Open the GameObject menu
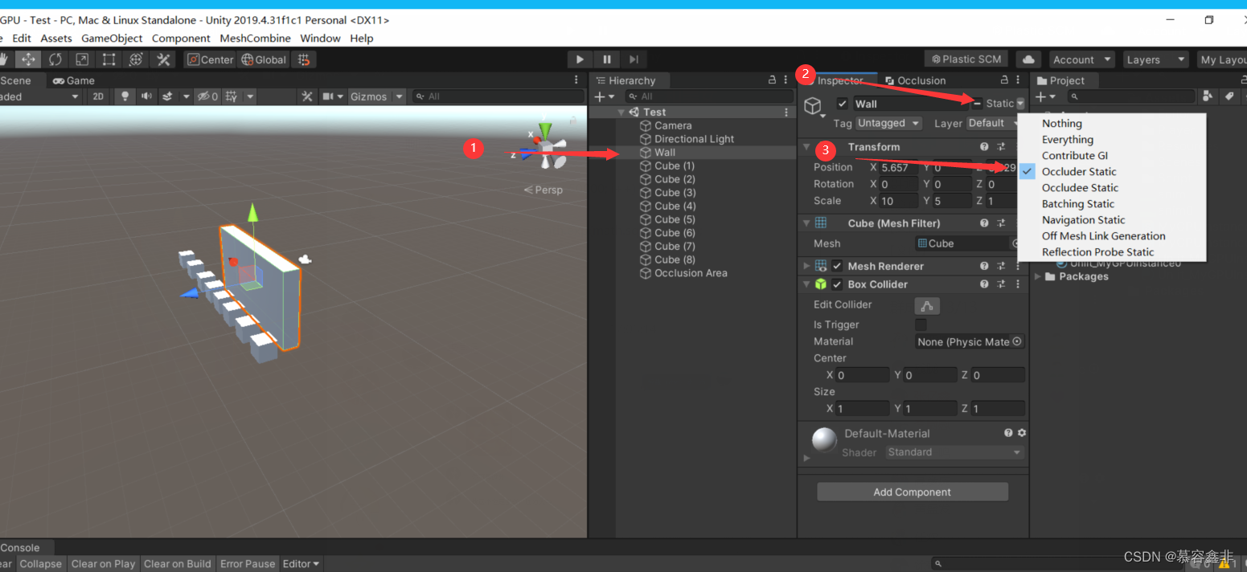1247x572 pixels. (112, 38)
